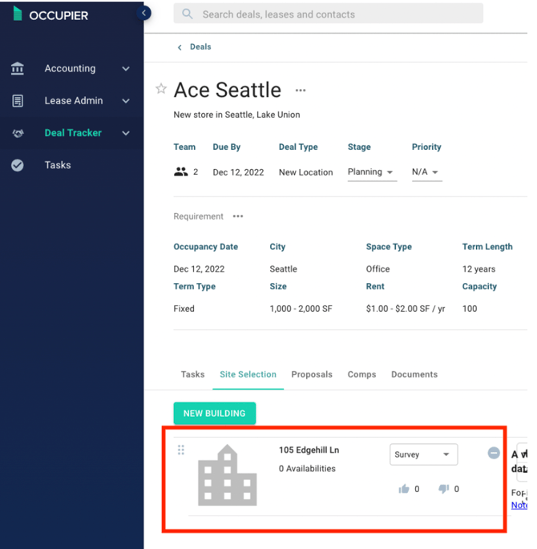537x549 pixels.
Task: Open the Stage dropdown showing Planning
Action: point(371,172)
